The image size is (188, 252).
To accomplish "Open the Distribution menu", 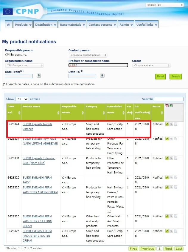I will [x=46, y=24].
